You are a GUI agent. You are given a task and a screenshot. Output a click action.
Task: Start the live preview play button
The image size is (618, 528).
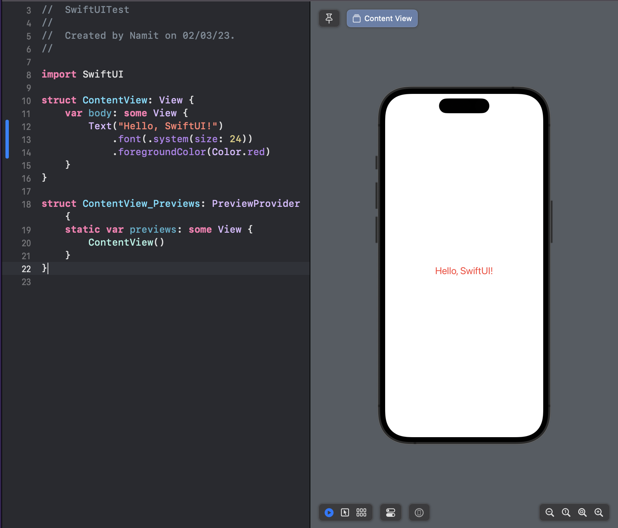(x=329, y=512)
